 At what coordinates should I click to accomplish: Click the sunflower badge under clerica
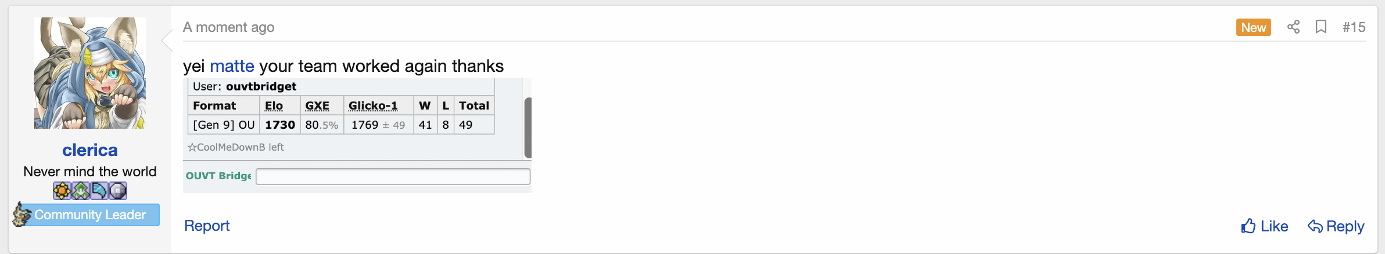point(62,191)
